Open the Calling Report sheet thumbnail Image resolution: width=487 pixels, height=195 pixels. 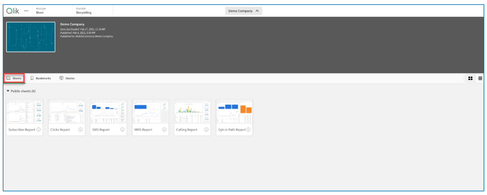point(192,111)
